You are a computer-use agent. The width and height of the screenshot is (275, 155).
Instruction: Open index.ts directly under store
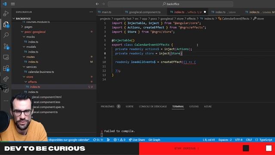pos(33,92)
